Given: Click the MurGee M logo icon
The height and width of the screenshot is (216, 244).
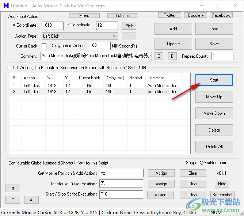Looking at the screenshot, I should pyautogui.click(x=6, y=5).
